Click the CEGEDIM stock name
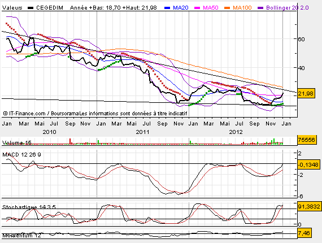The width and height of the screenshot is (322, 243). point(50,8)
